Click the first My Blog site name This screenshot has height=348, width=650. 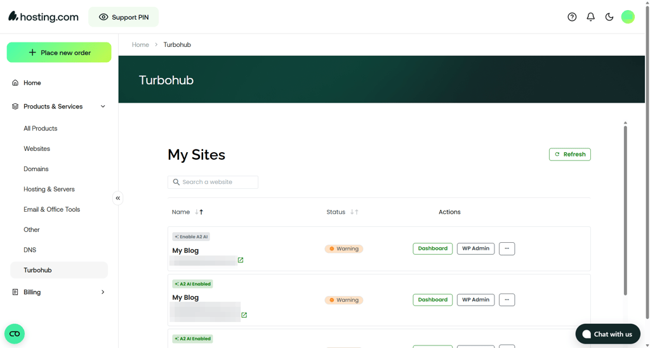click(185, 250)
